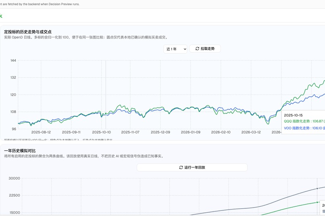Click the 2026-01-09 x-axis date label
The width and height of the screenshot is (325, 216).
(191, 132)
